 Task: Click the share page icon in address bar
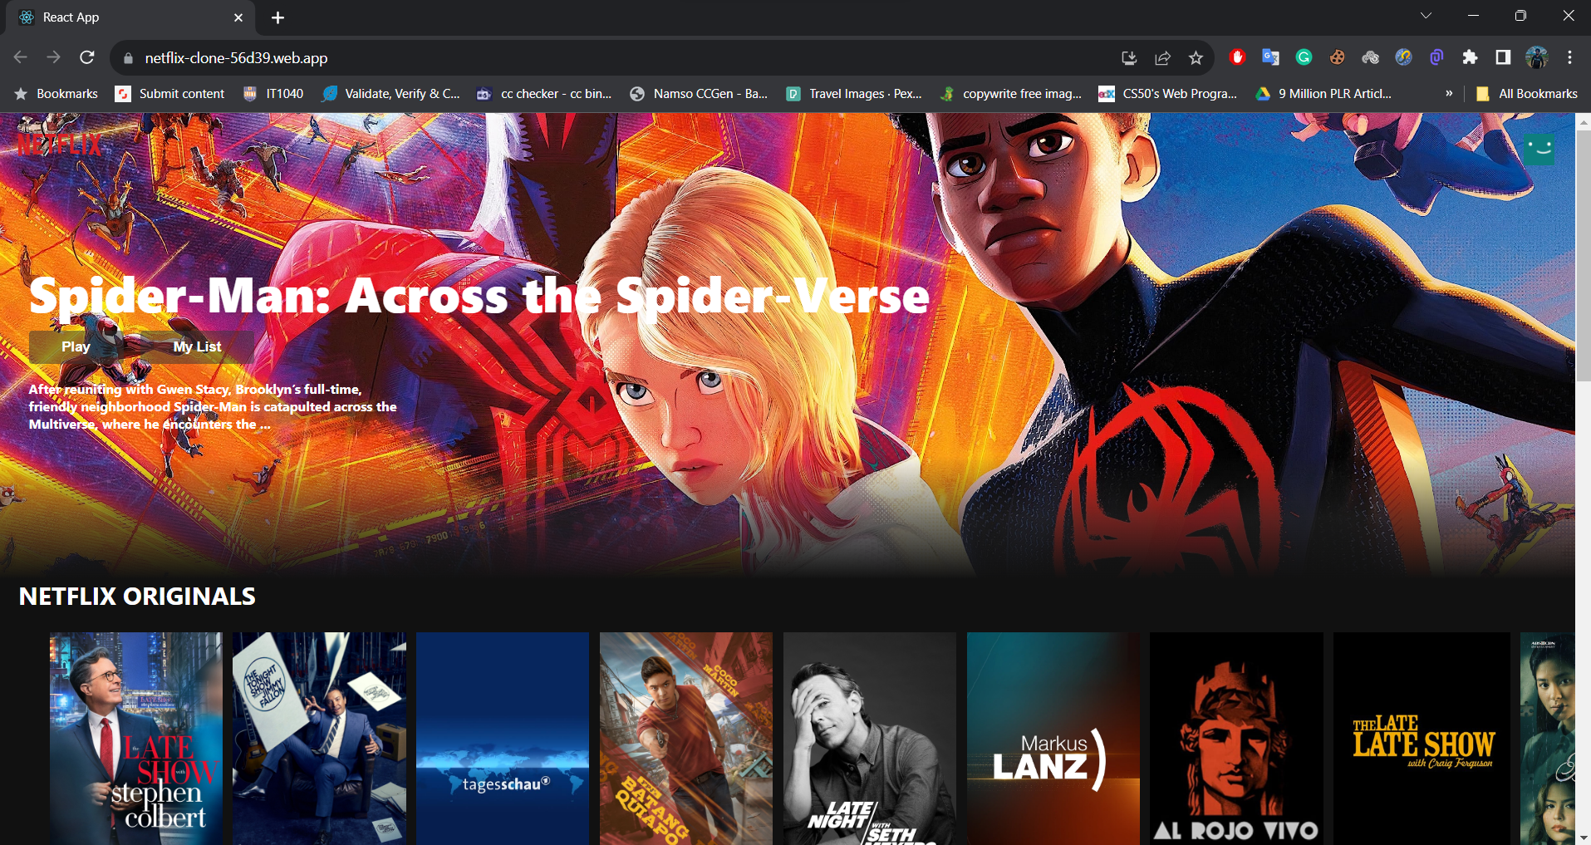pos(1162,57)
